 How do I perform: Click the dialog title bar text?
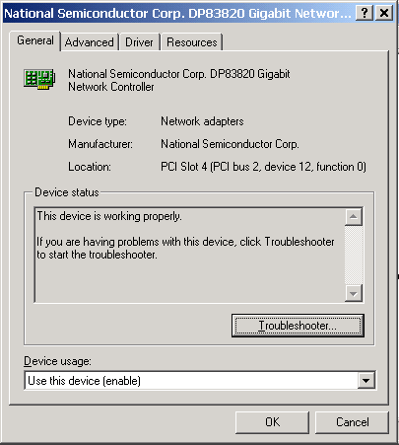click(x=177, y=13)
